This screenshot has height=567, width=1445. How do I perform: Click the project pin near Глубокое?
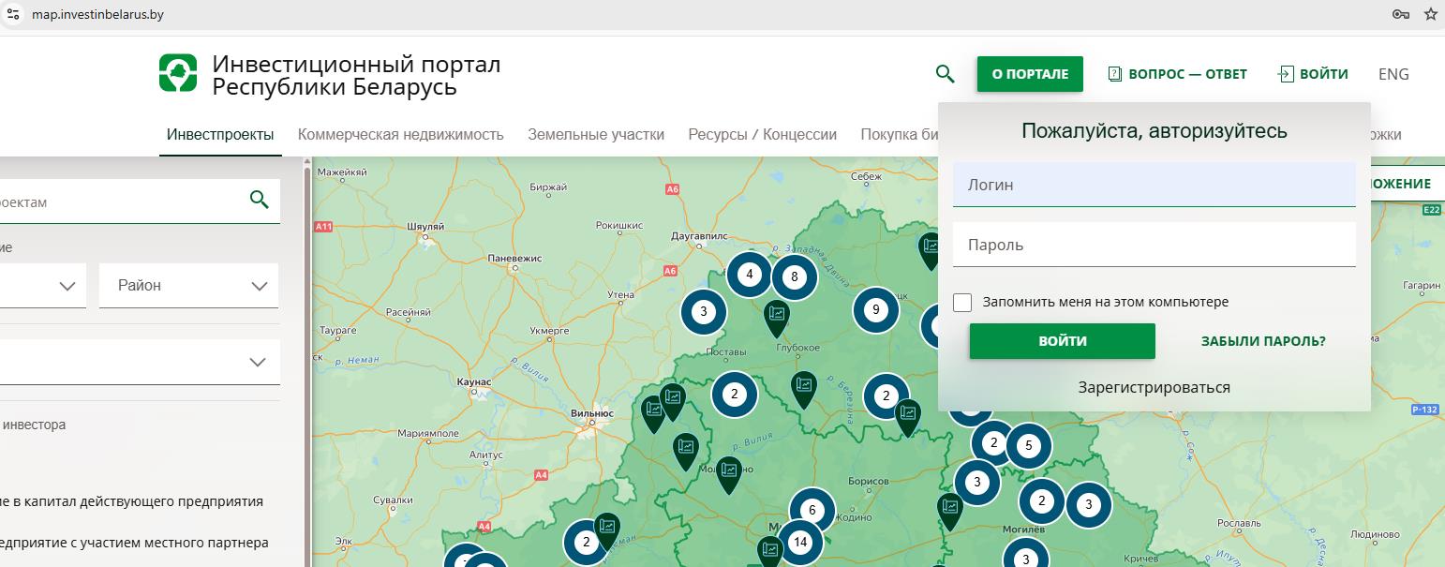coord(777,317)
